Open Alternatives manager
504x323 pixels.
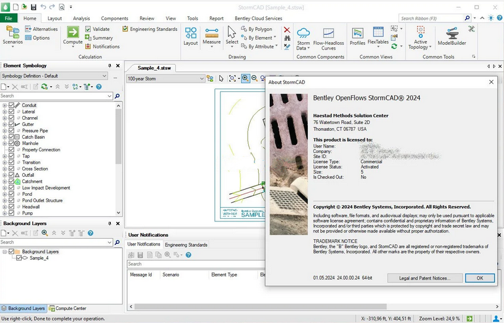tap(41, 29)
